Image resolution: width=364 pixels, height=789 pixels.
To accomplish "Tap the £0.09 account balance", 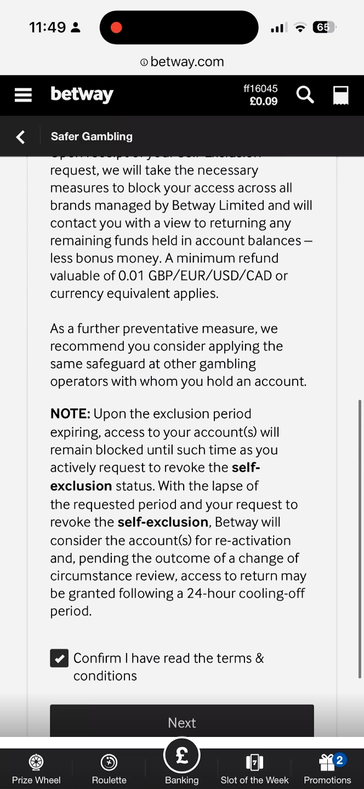I will pos(263,101).
